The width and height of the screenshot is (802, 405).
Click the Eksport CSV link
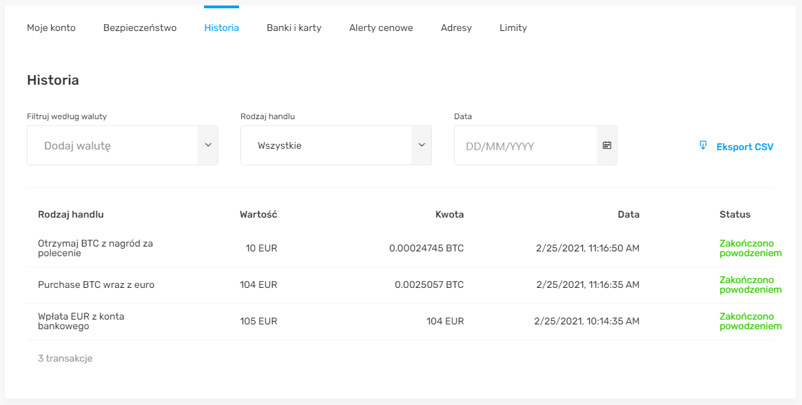pos(745,147)
